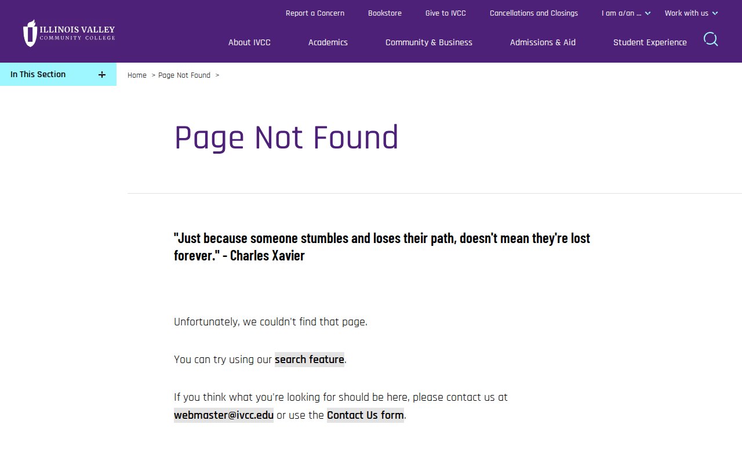Go to the Bookstore link
The width and height of the screenshot is (742, 464).
[x=385, y=13]
